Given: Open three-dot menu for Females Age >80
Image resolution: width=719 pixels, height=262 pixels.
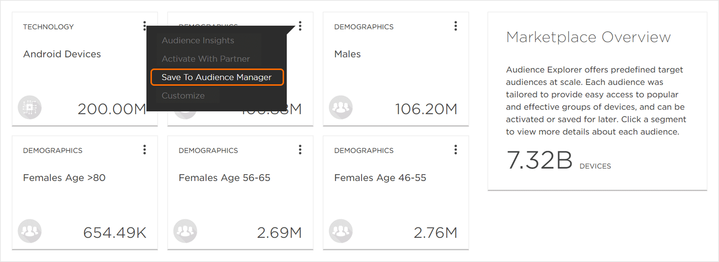Looking at the screenshot, I should [x=145, y=150].
